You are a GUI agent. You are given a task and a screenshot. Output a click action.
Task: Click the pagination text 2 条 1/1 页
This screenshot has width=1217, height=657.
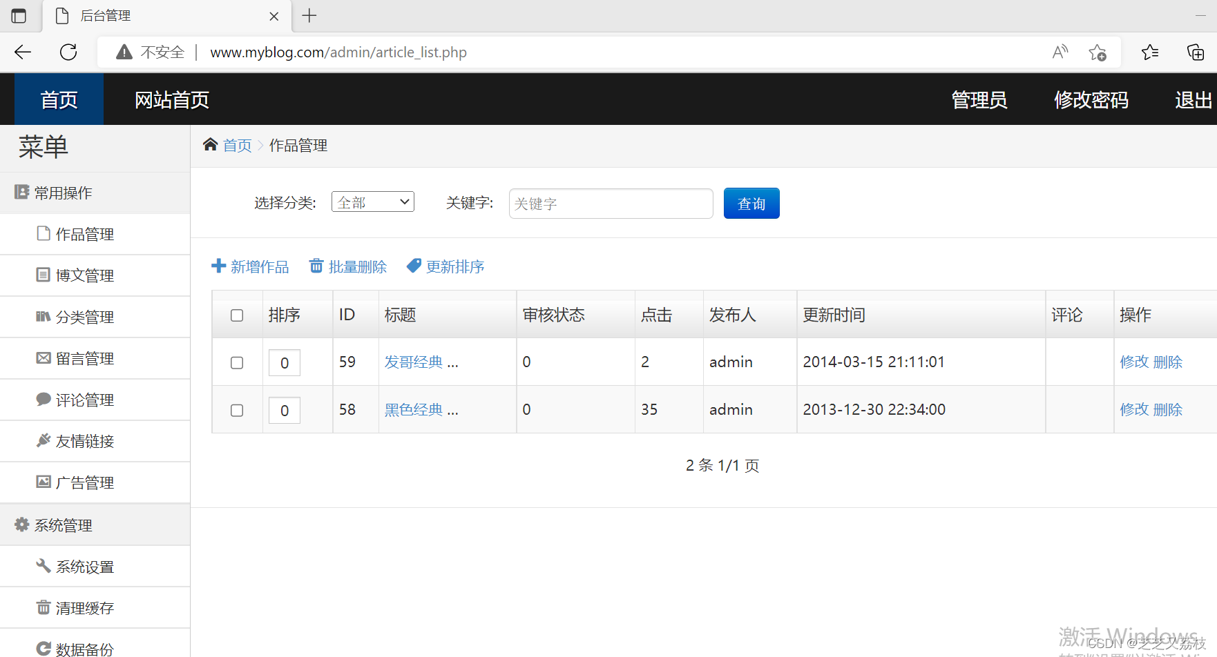[x=722, y=465]
